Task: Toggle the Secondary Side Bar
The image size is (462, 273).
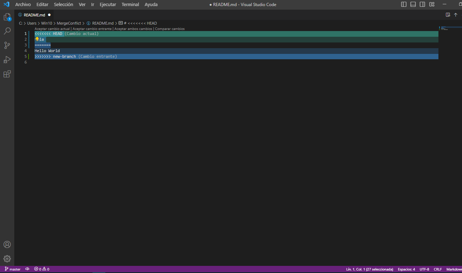Action: point(422,4)
